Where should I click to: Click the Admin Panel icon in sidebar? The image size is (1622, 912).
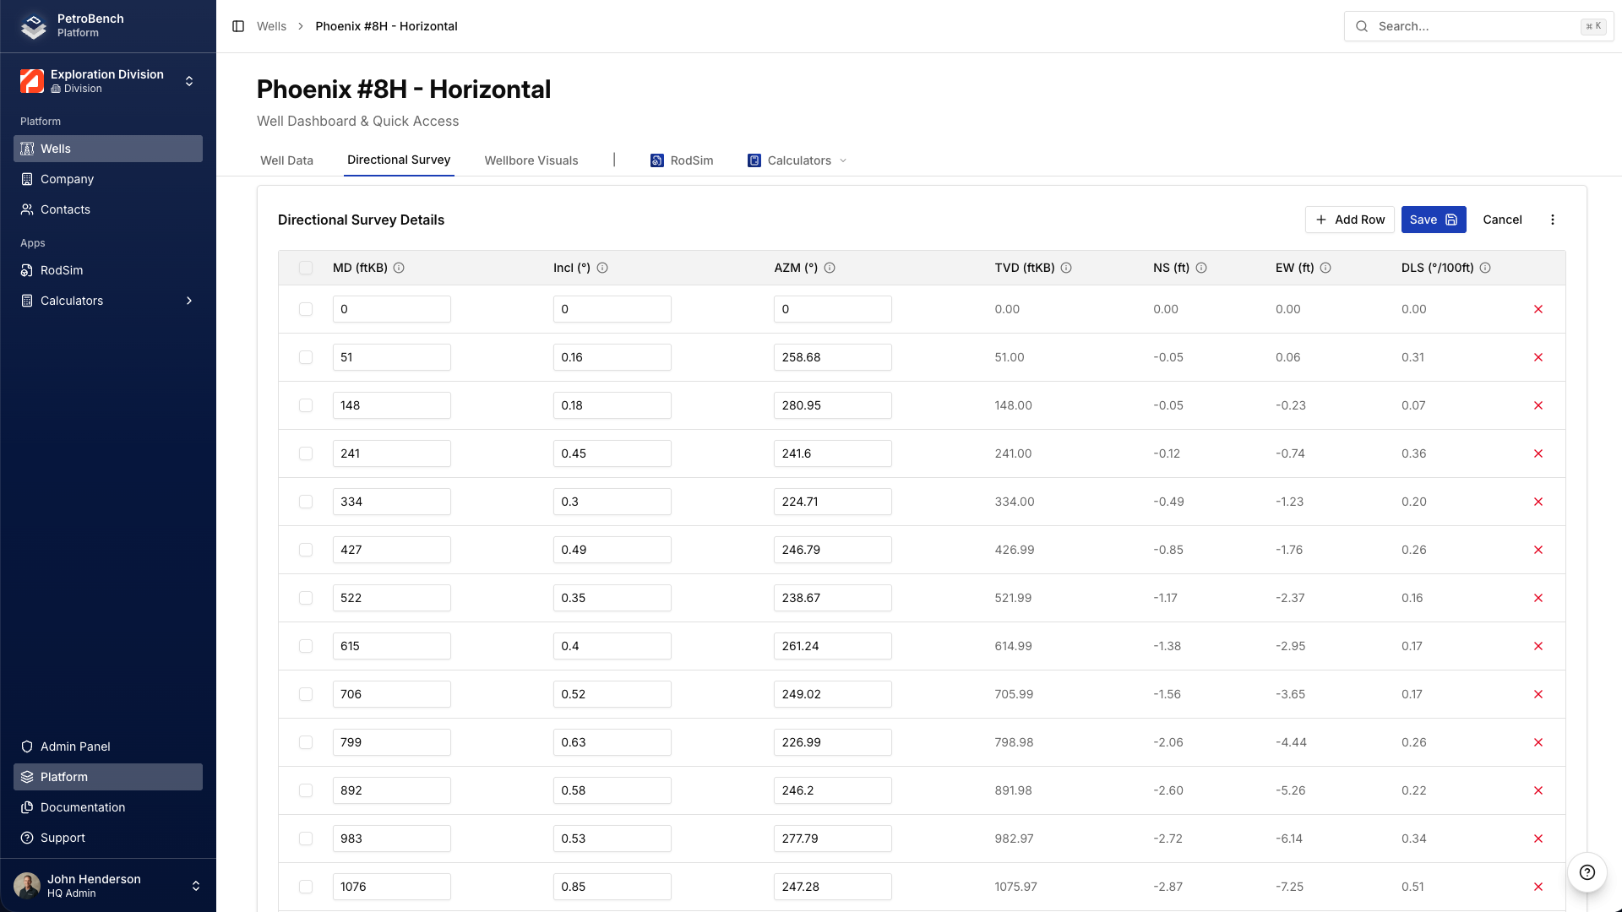click(26, 746)
